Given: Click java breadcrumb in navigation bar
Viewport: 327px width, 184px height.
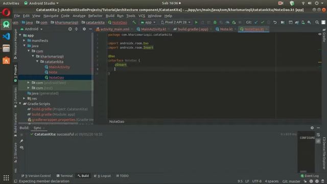Looking at the screenshot, I should tap(27, 22).
